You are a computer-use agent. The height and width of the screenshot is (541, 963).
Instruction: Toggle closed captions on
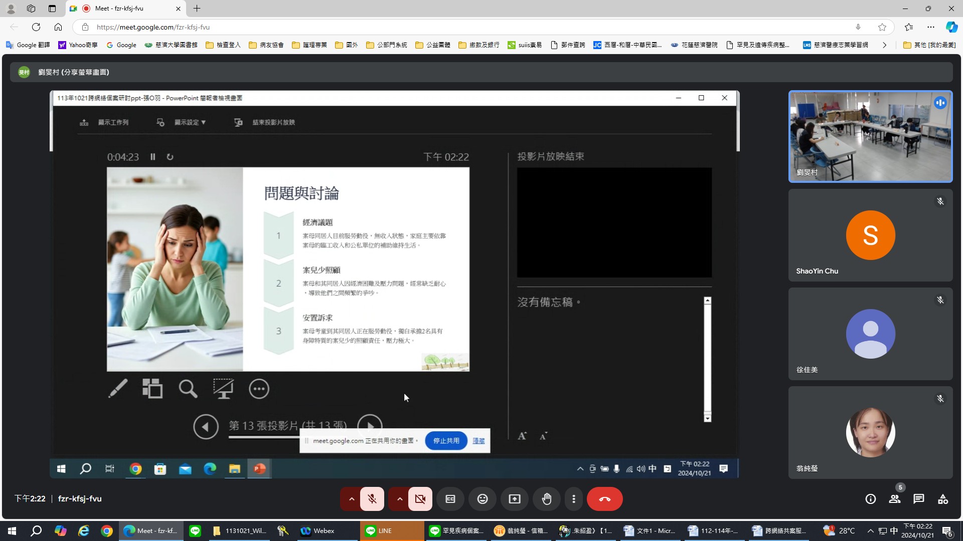pos(450,499)
